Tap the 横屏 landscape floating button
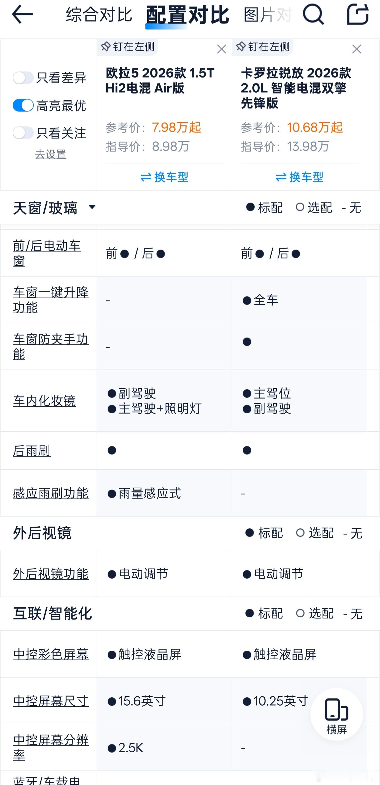Viewport: 380px width, 785px height. point(336,714)
